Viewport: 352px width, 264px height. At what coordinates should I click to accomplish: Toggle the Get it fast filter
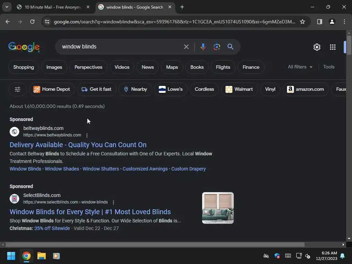click(97, 89)
